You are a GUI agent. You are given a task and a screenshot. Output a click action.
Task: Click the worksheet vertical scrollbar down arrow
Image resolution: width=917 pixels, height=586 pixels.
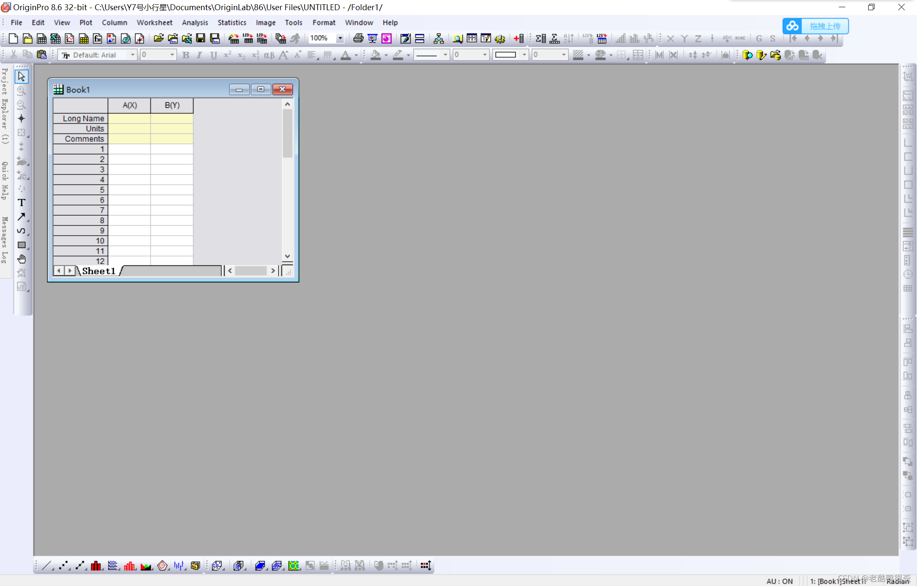point(287,256)
